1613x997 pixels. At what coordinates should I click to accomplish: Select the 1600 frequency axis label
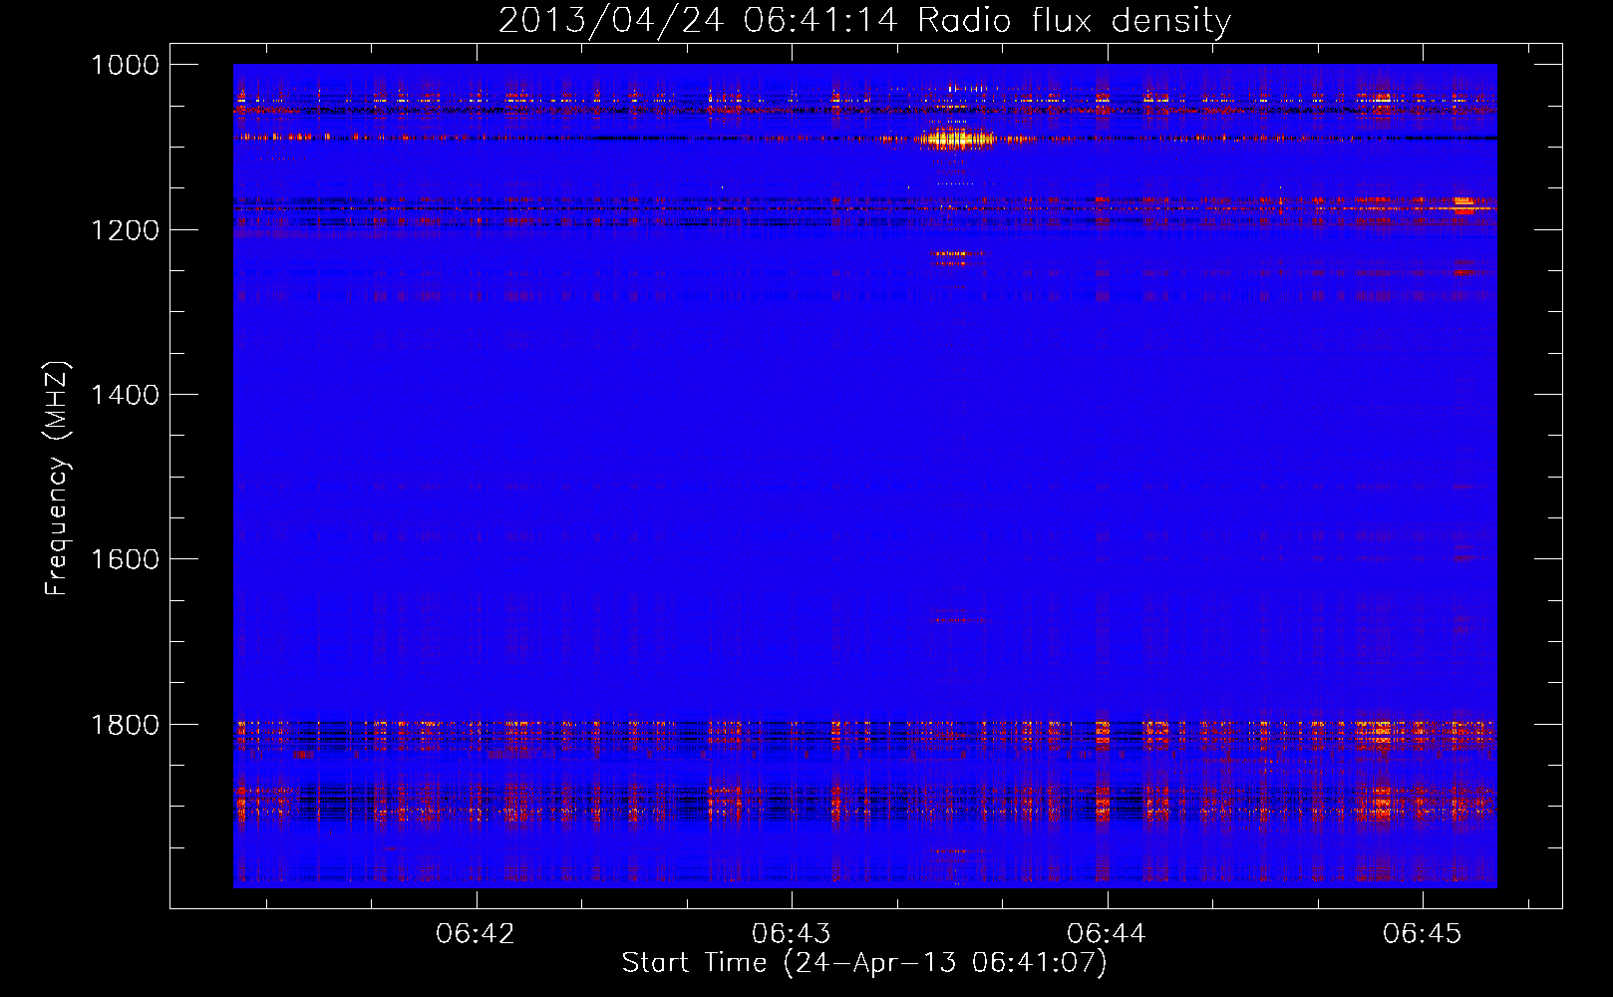click(x=126, y=559)
